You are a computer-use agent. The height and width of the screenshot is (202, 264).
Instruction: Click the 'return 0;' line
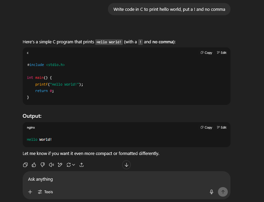point(44,91)
